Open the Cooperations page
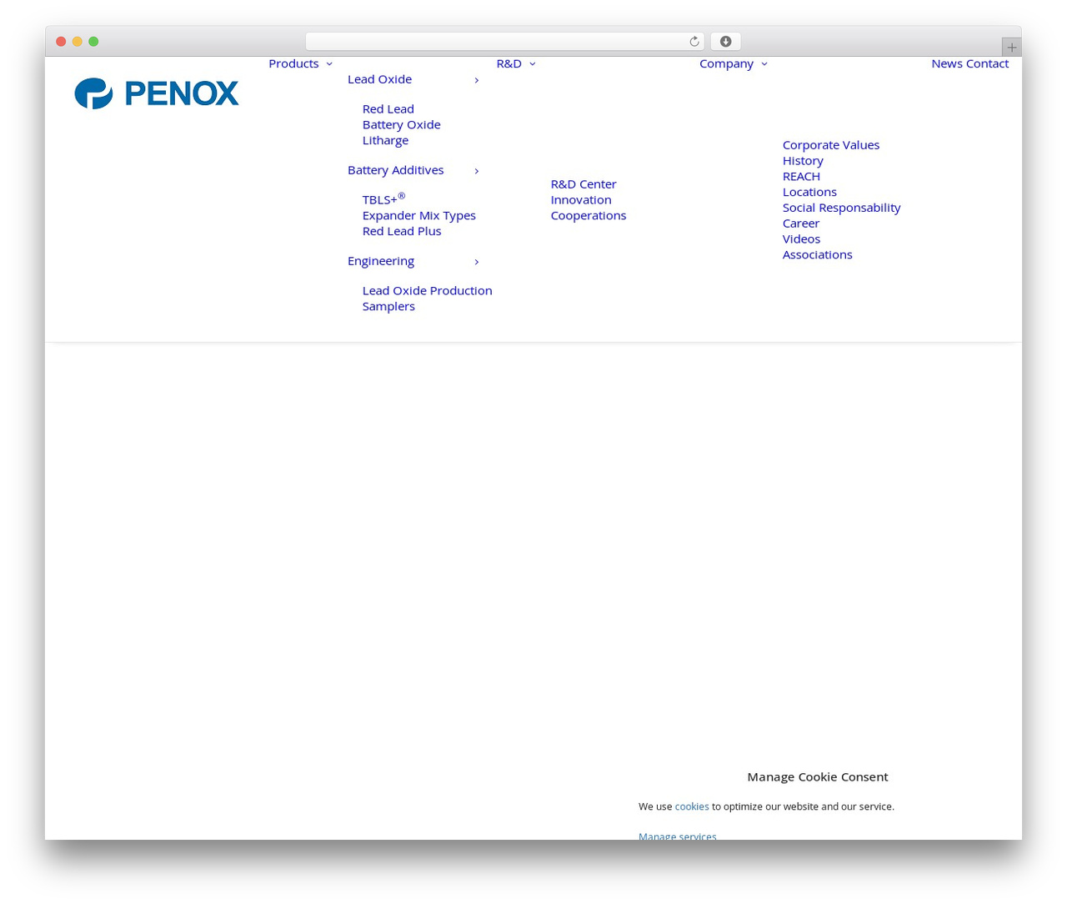 589,216
